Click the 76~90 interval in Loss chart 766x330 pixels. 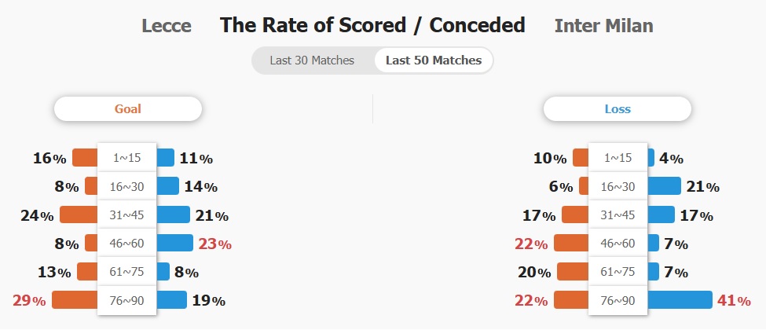pyautogui.click(x=618, y=300)
